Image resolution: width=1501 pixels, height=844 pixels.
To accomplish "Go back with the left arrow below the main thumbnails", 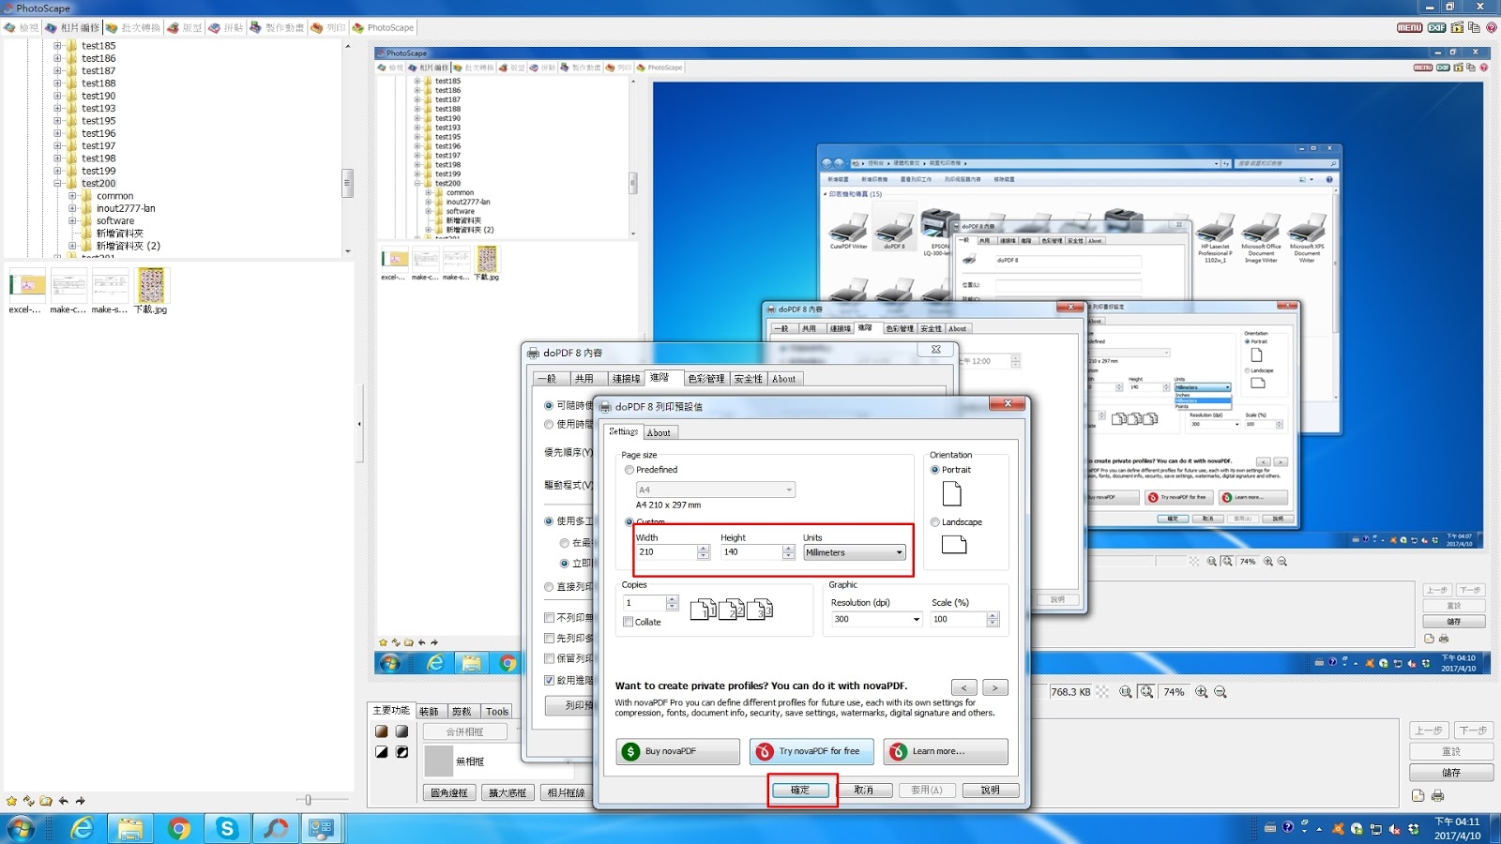I will [63, 801].
